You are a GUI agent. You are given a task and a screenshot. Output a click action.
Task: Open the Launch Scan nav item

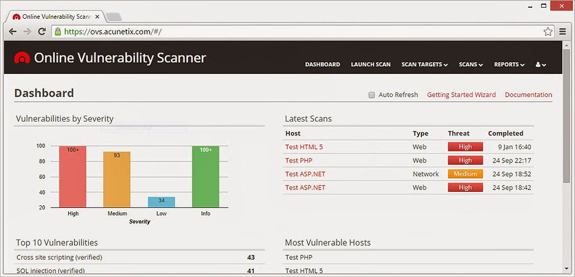(x=370, y=65)
